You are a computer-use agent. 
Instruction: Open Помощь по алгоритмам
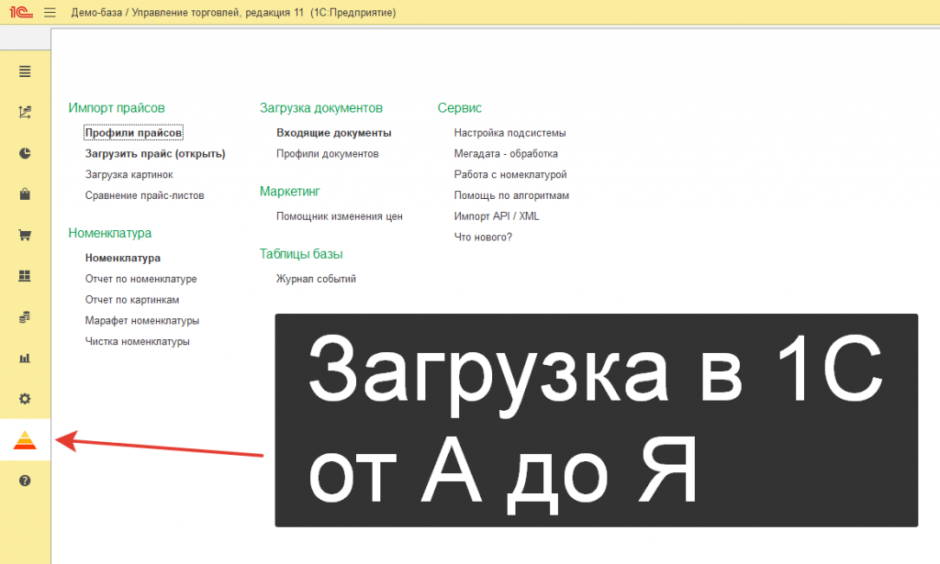point(511,195)
